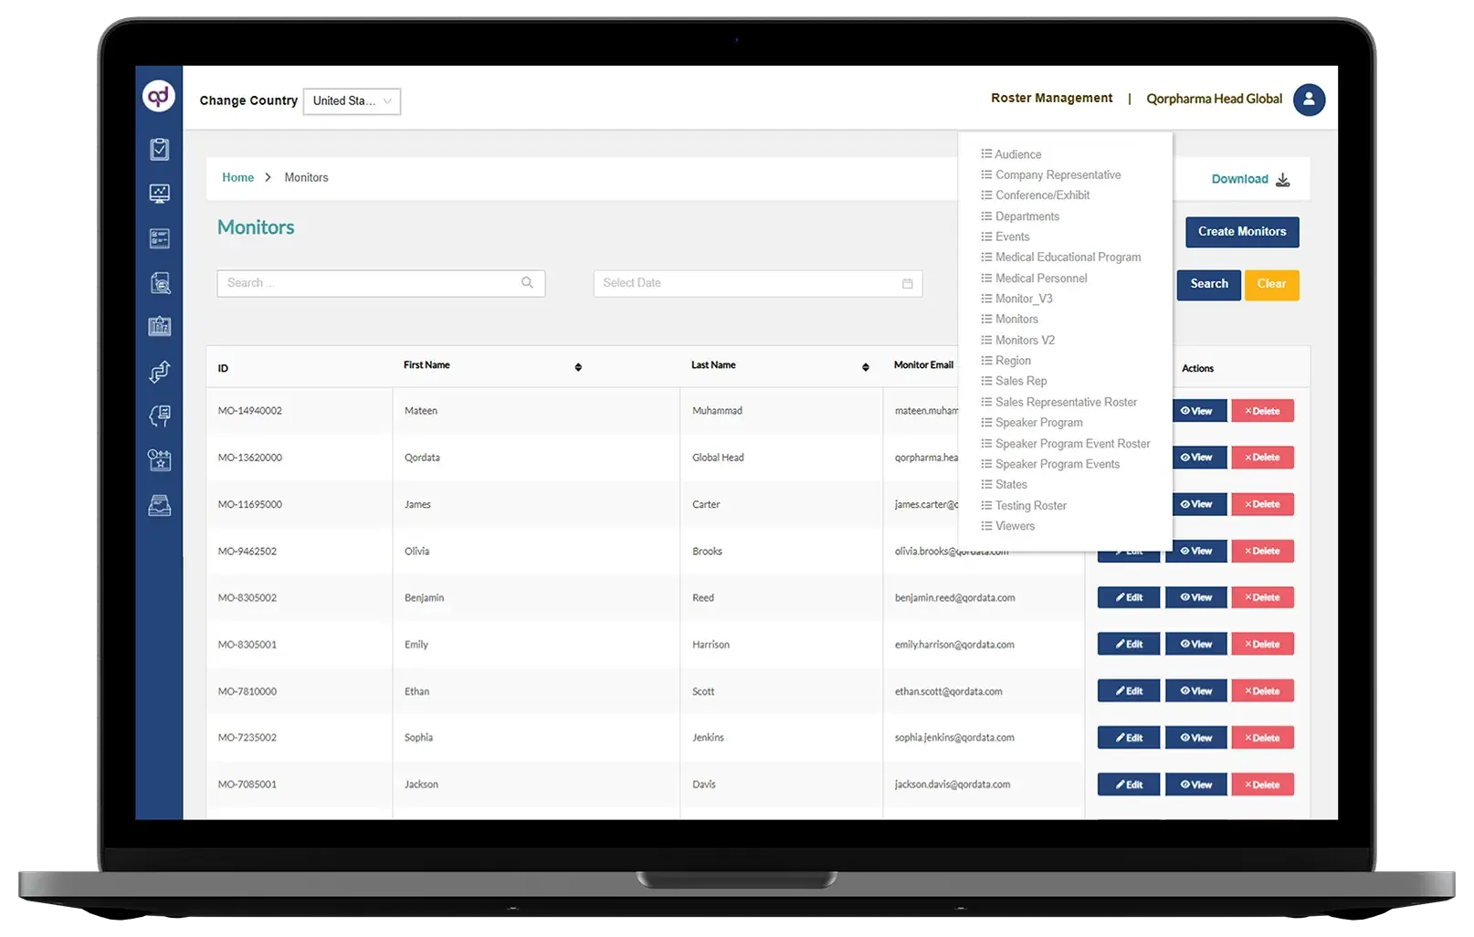Edit the Jackson Davis row
Image resolution: width=1474 pixels, height=937 pixels.
click(x=1129, y=784)
